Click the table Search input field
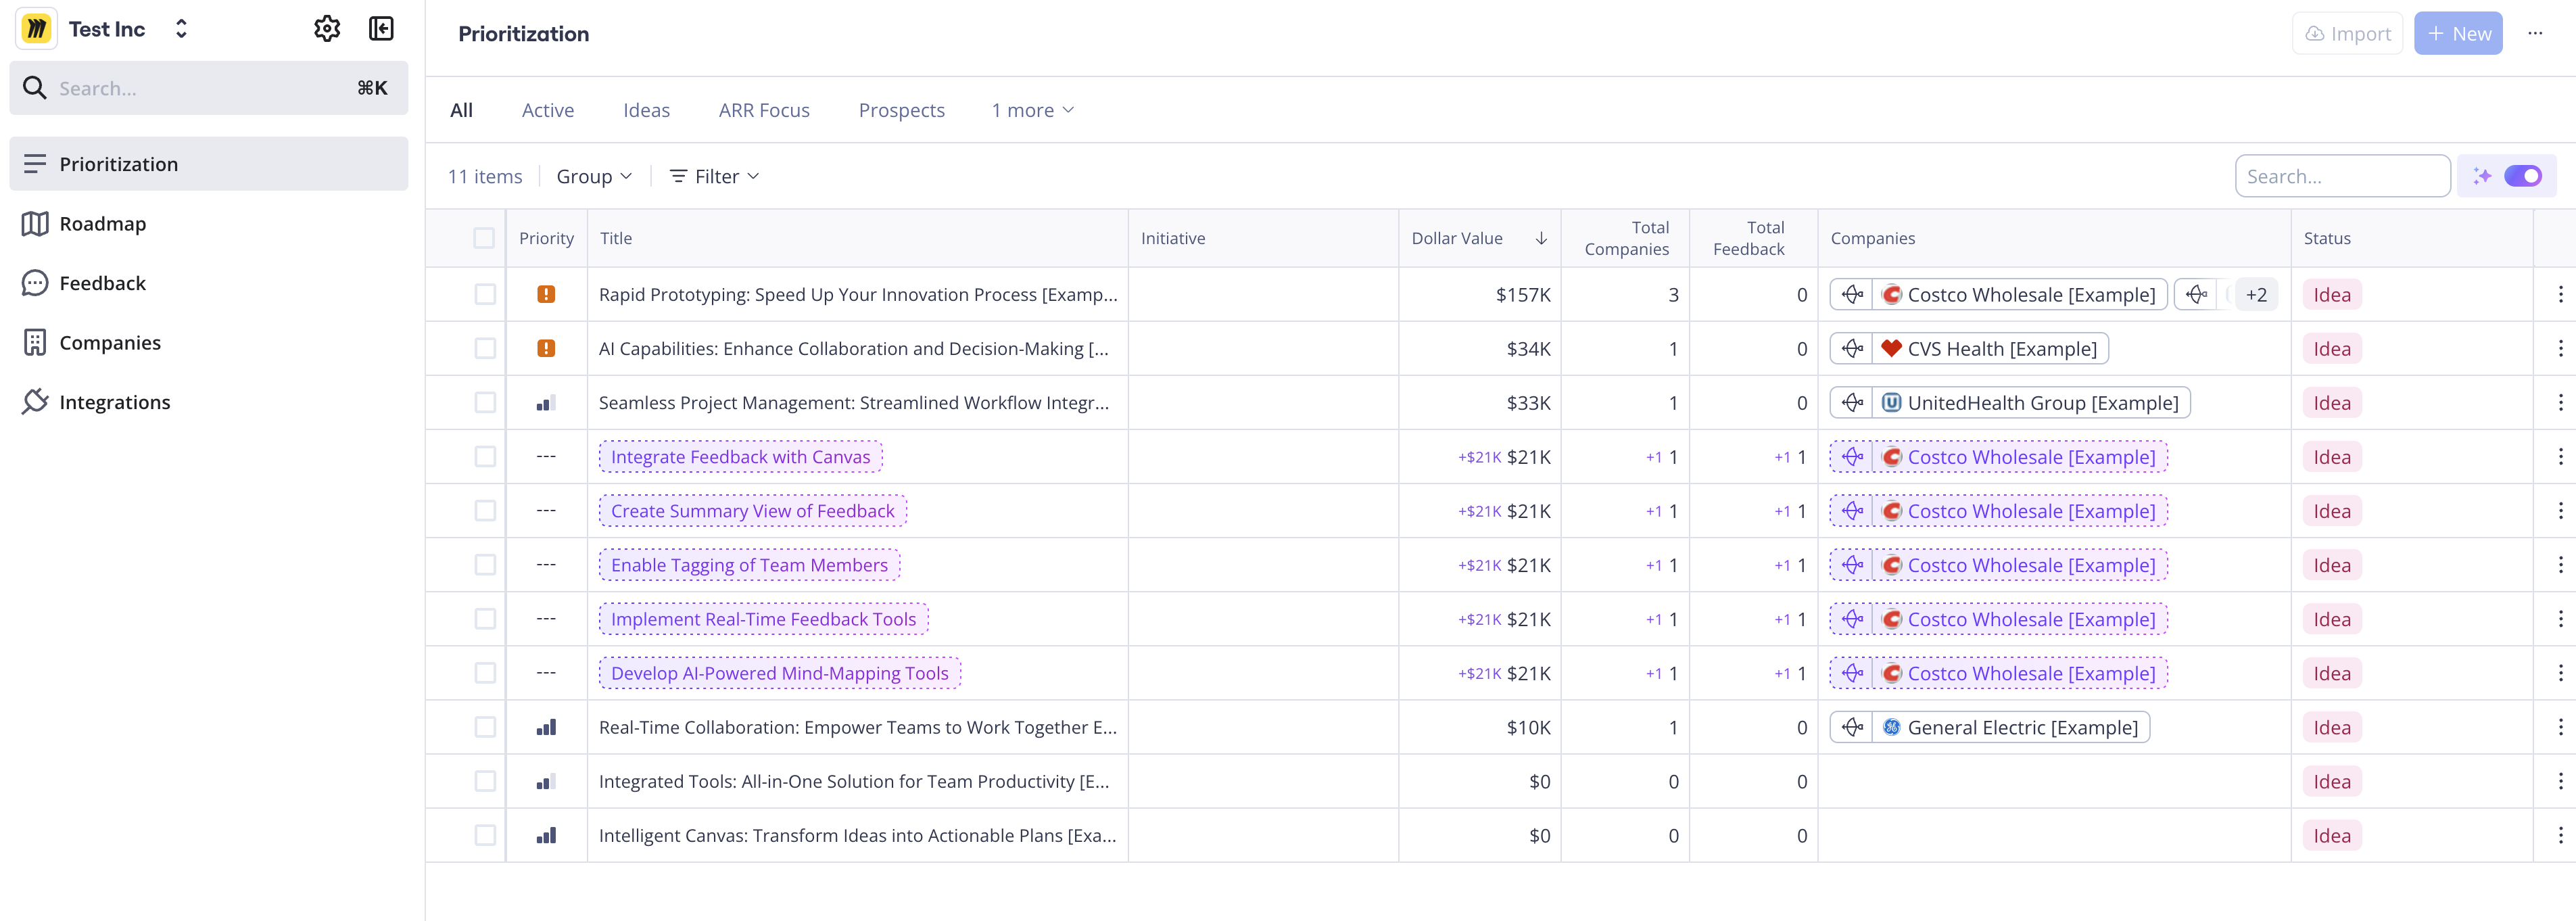Viewport: 2576px width, 921px height. [2342, 176]
